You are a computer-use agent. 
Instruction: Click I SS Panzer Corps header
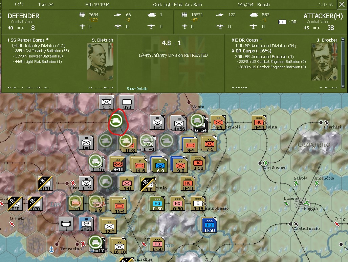click(x=28, y=40)
